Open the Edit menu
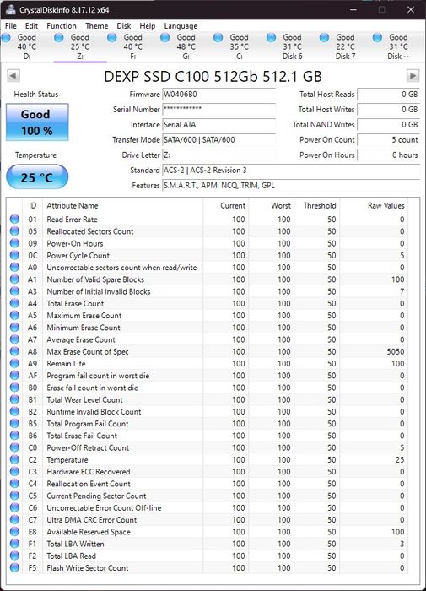The height and width of the screenshot is (591, 426). point(31,25)
